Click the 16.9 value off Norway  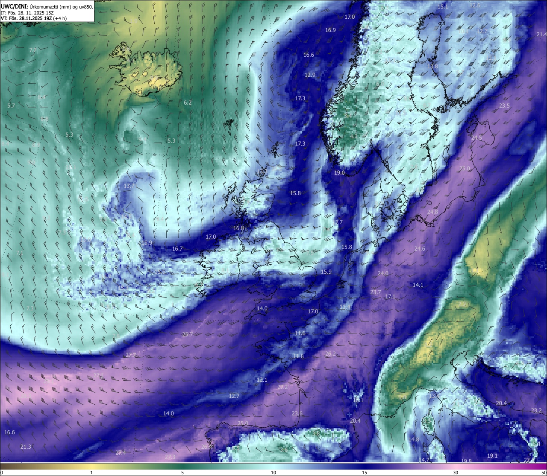[330, 30]
